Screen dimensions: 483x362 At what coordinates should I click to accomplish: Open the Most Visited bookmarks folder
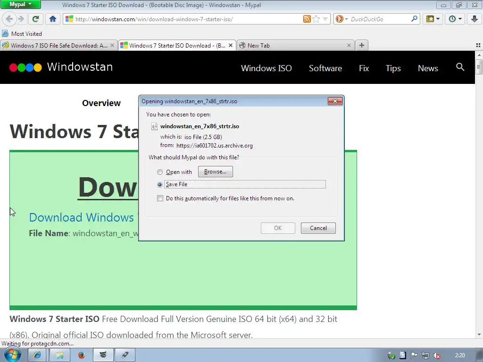[22, 33]
